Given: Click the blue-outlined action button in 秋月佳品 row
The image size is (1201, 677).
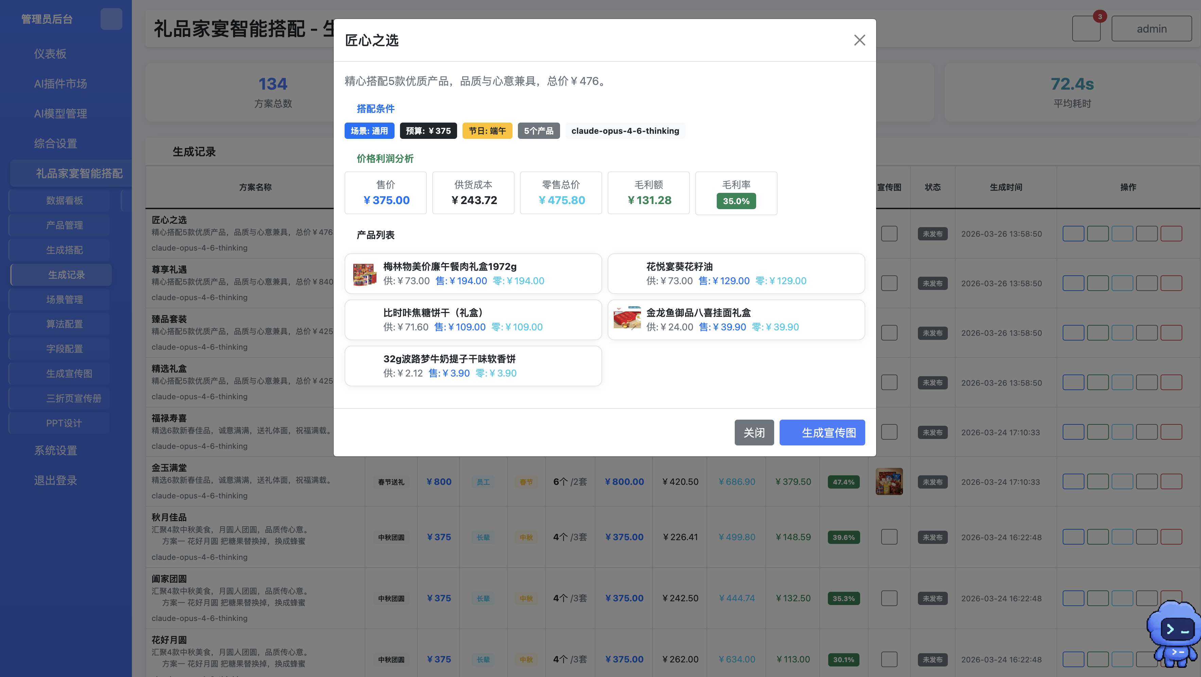Looking at the screenshot, I should click(1073, 537).
